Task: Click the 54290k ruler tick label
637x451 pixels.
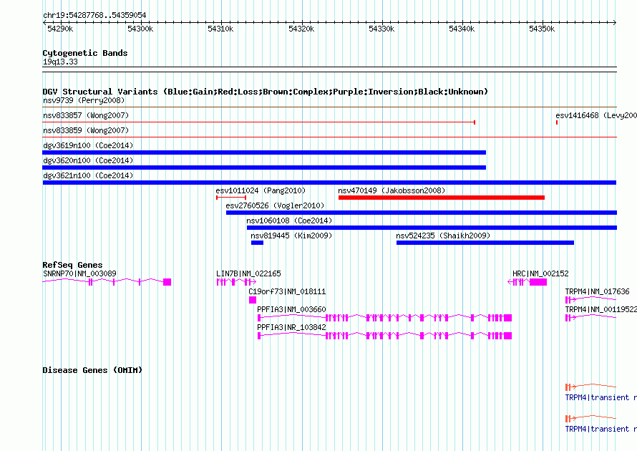Action: [60, 29]
